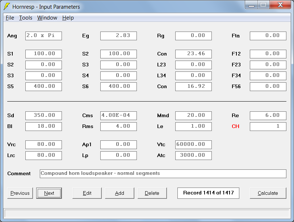Select the first Con field showing 23.46
The image size is (294, 222).
click(193, 54)
